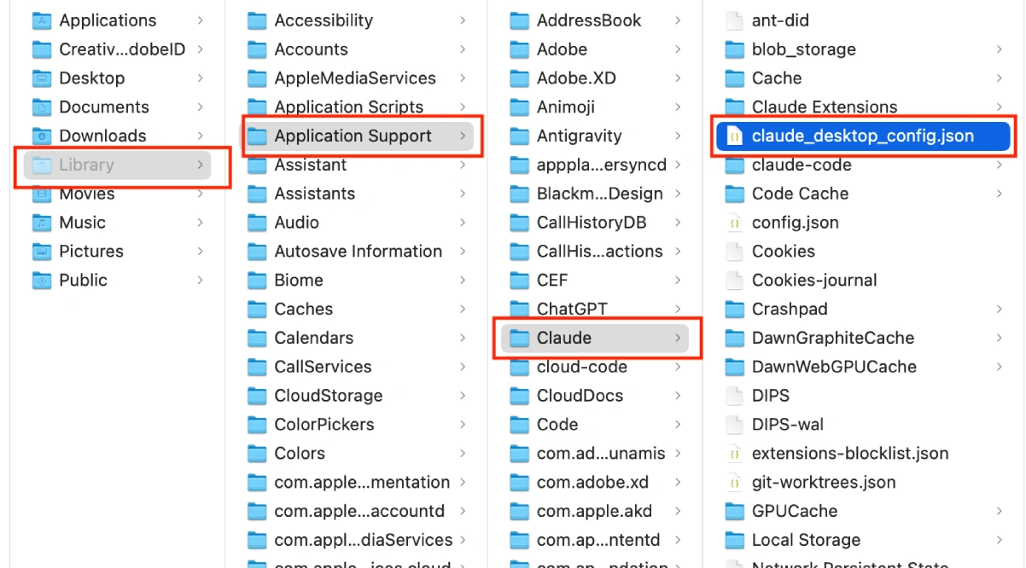1026x568 pixels.
Task: Click the Downloads folder icon
Action: pos(42,136)
